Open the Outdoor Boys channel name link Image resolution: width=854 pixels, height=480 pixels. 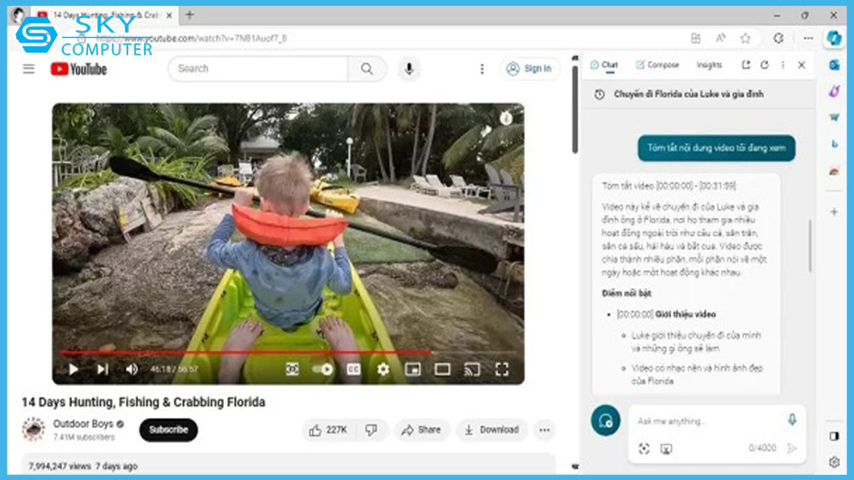pyautogui.click(x=83, y=424)
